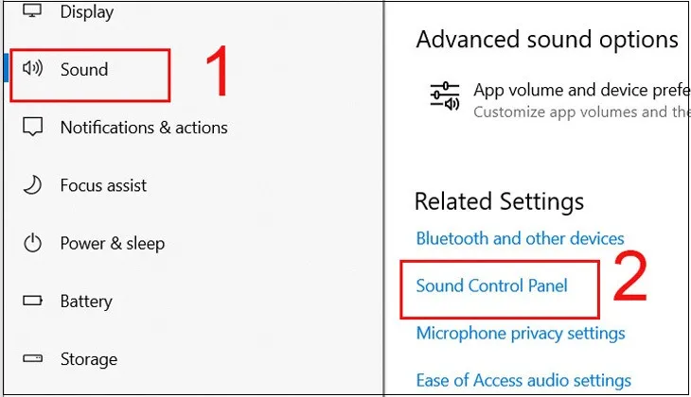Click the Focus assist moon icon
Screen dimensions: 691x397
click(33, 185)
